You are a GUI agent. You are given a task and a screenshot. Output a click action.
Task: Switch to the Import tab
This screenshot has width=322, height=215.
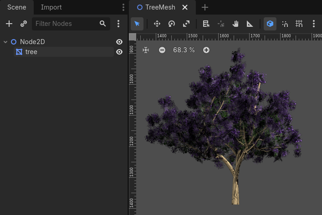[x=51, y=7]
